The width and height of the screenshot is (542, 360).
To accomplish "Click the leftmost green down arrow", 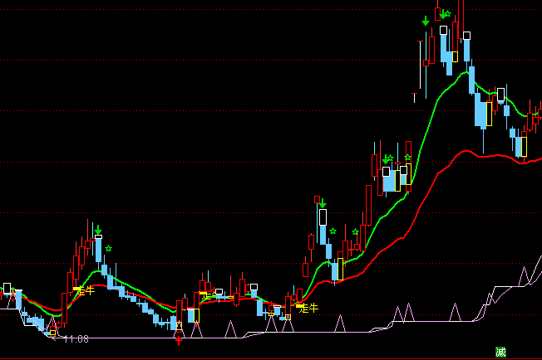I will pyautogui.click(x=98, y=230).
